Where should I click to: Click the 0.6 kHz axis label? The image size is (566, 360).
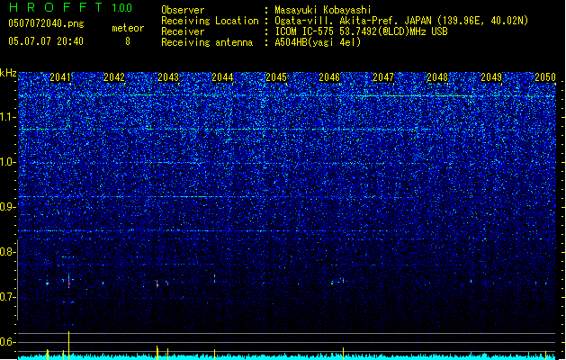[x=8, y=342]
